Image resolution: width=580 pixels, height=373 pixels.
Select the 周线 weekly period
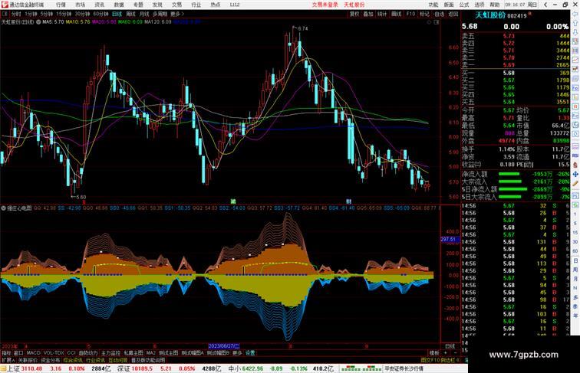pyautogui.click(x=131, y=14)
